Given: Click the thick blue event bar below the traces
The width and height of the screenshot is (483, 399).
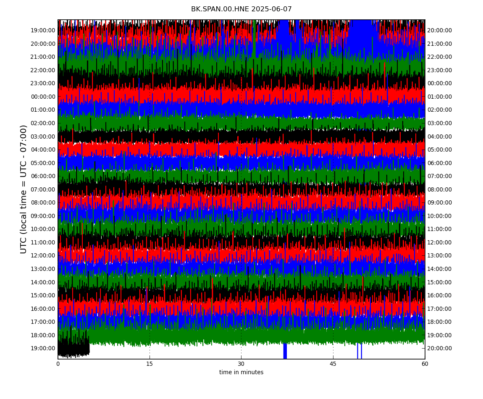Looking at the screenshot, I should tap(285, 351).
